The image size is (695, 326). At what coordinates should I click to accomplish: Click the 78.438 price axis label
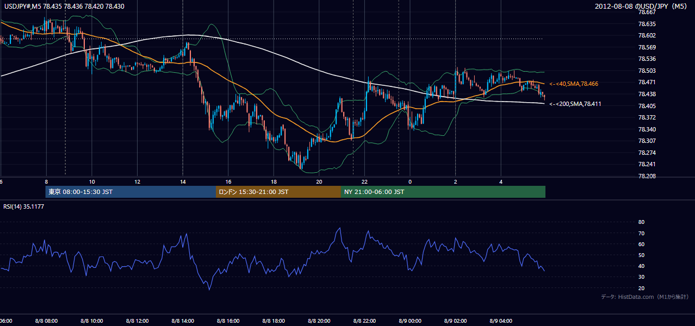647,94
